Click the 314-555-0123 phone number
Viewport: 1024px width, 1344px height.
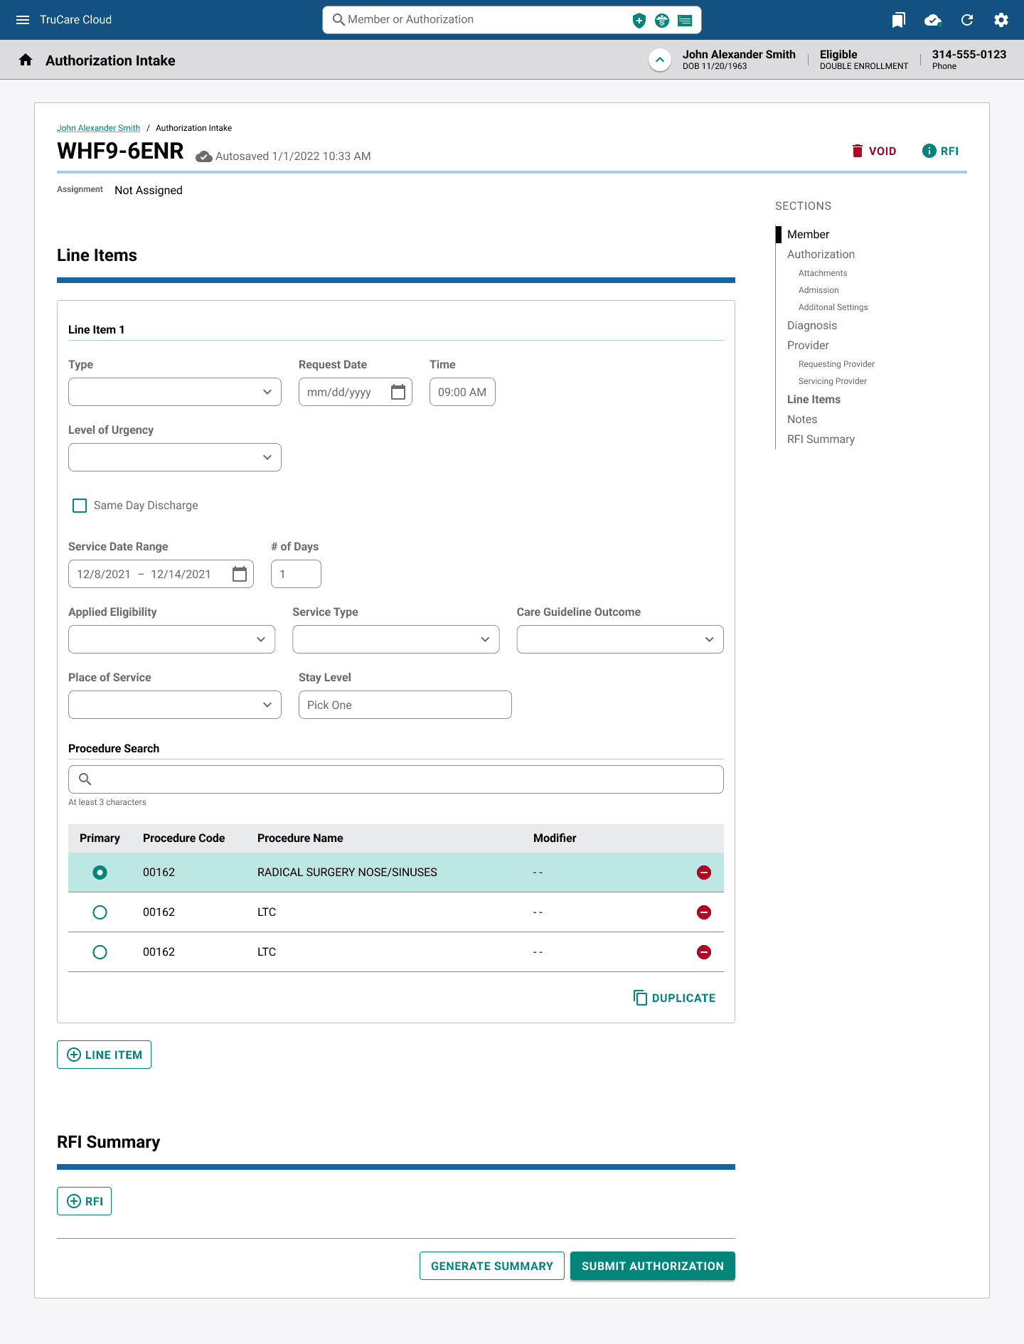point(969,55)
